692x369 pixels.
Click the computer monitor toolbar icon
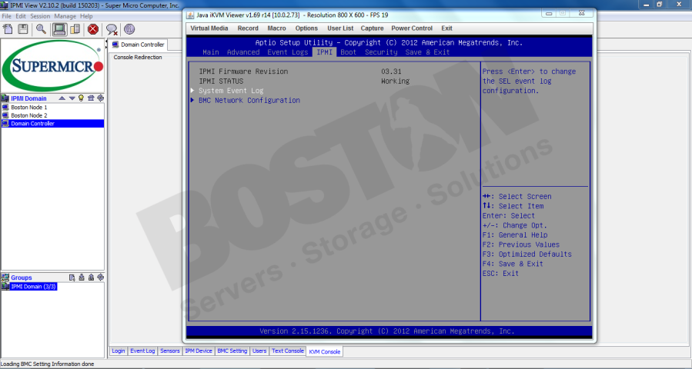click(59, 29)
